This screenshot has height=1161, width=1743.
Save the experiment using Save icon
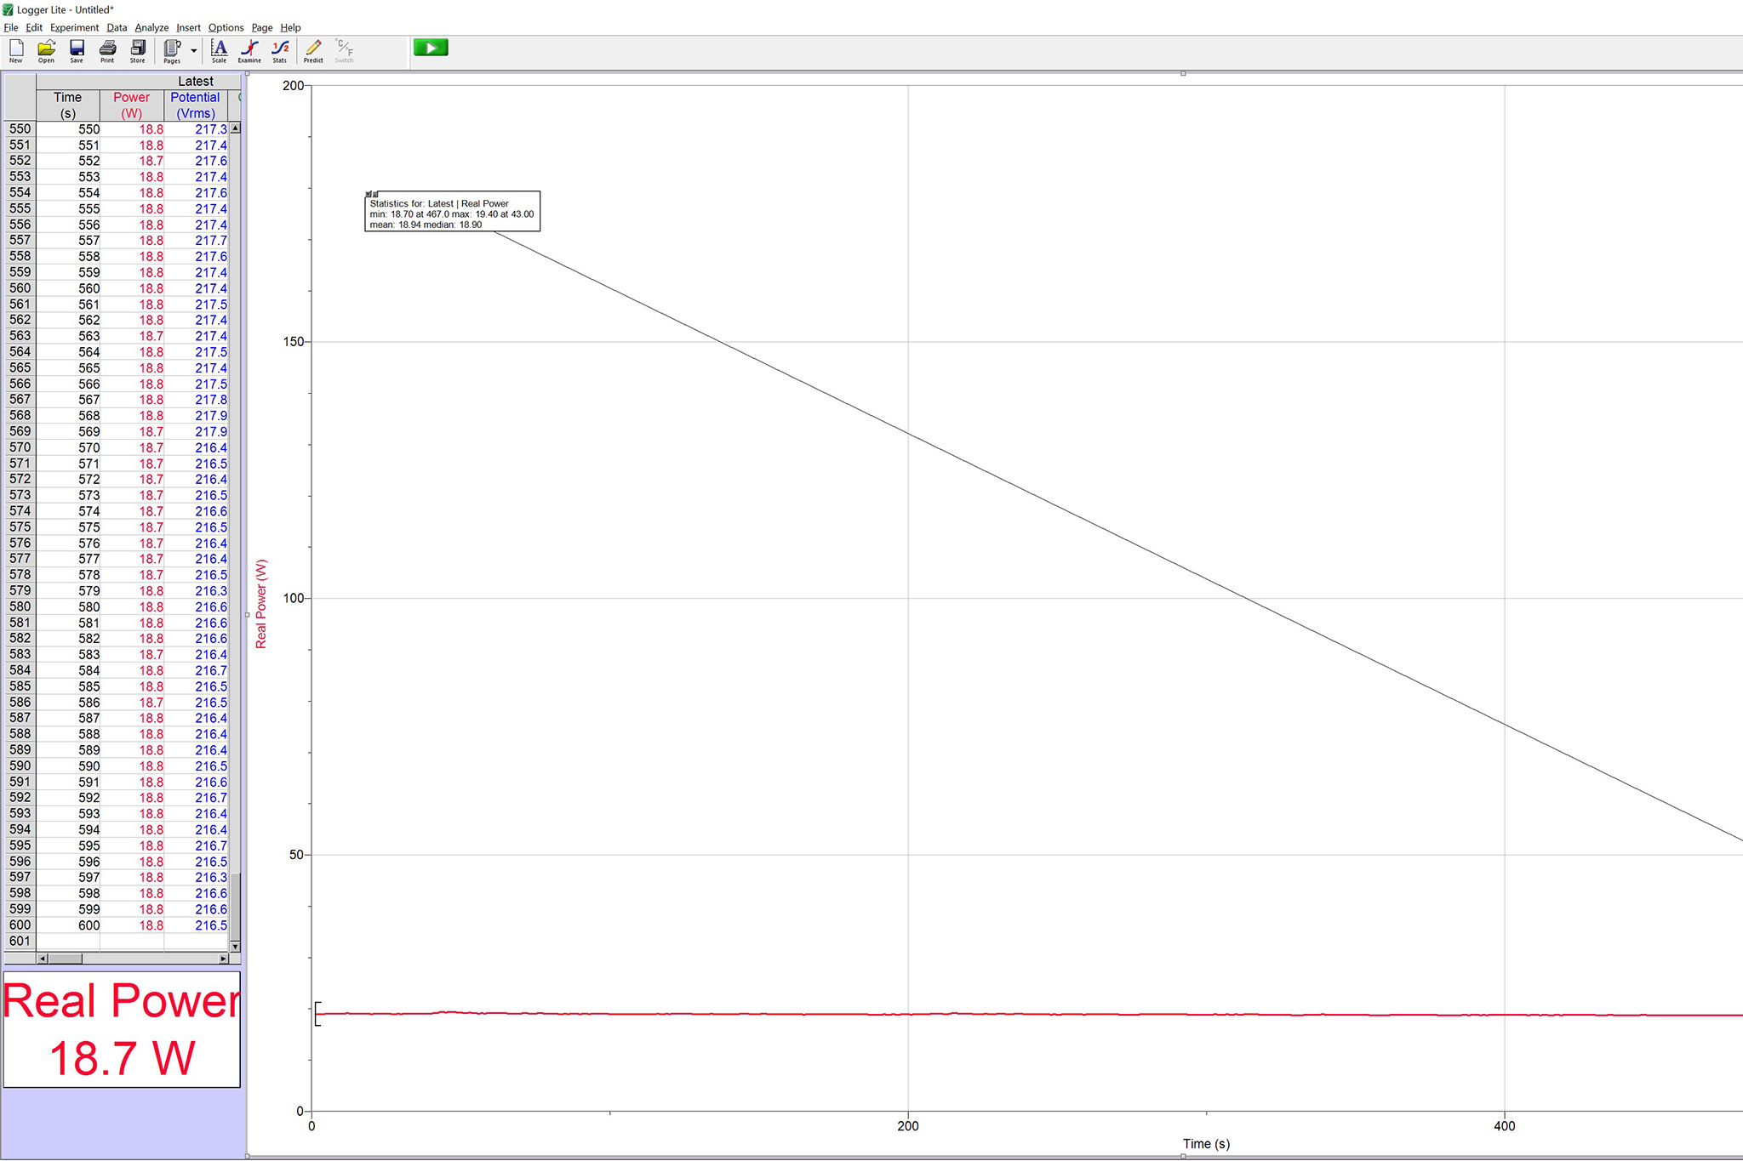[77, 51]
